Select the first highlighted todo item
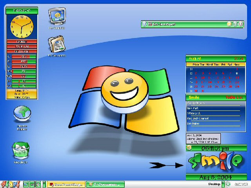This screenshot has width=251, height=188. pos(216,103)
